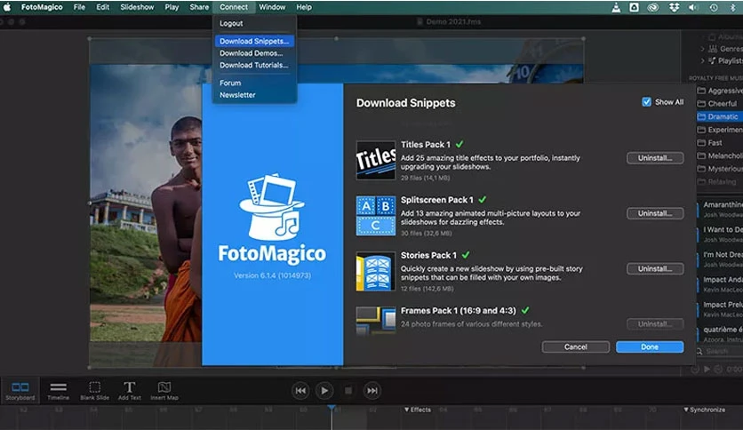Image resolution: width=743 pixels, height=430 pixels.
Task: Cancel the Download Snippets dialog
Action: click(x=576, y=347)
